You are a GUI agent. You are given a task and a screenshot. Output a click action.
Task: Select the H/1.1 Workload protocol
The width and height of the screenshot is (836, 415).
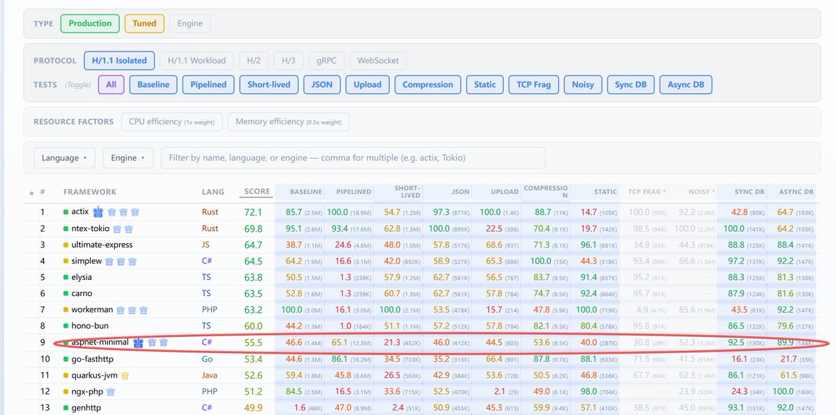(196, 61)
